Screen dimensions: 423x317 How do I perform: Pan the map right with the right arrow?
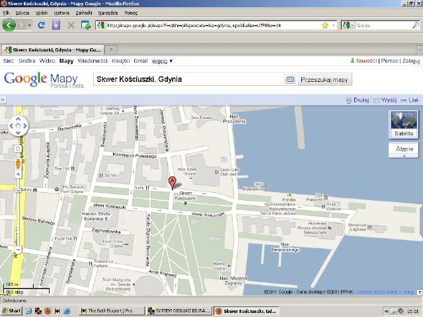coord(25,125)
